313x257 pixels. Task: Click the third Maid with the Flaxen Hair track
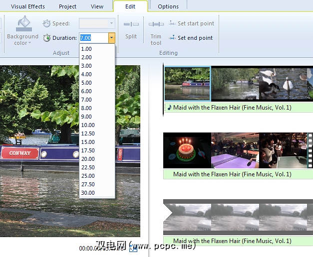coord(238,241)
